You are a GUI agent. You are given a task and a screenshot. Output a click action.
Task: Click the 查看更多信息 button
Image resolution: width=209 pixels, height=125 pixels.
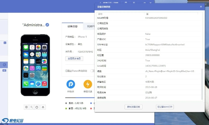[x=74, y=58]
